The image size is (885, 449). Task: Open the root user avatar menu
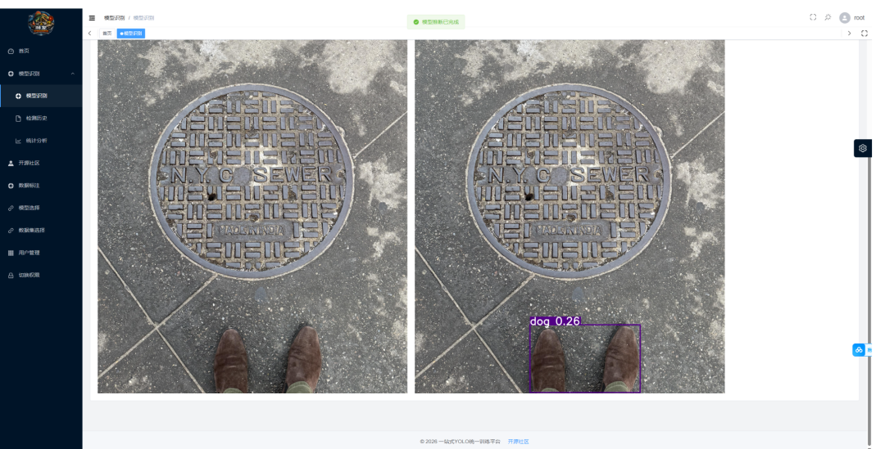pos(844,18)
